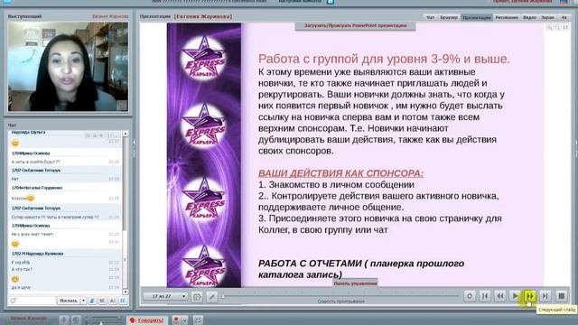
Task: Click the overflow tab after Экран
Action: click(564, 17)
